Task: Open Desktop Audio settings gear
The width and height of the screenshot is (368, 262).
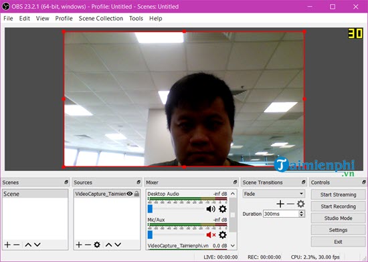Action: coord(223,209)
